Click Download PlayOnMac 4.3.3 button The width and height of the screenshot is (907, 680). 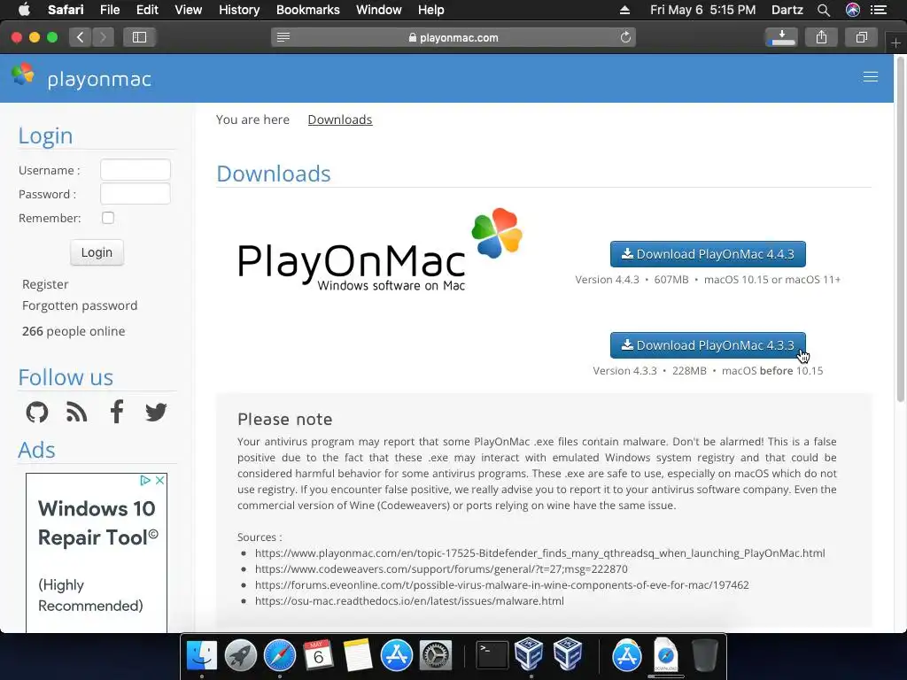[x=708, y=345]
